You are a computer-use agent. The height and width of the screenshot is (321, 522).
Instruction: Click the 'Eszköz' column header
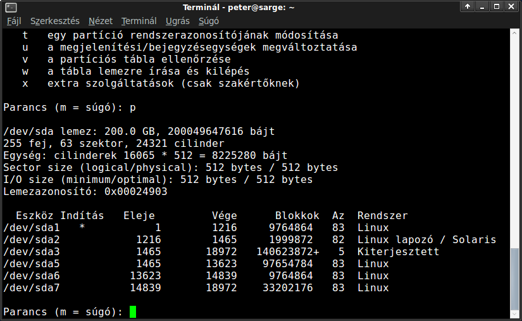[35, 216]
